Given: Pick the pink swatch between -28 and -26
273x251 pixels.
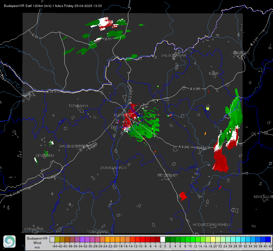Looking at the screenshot, I should coord(97,240).
